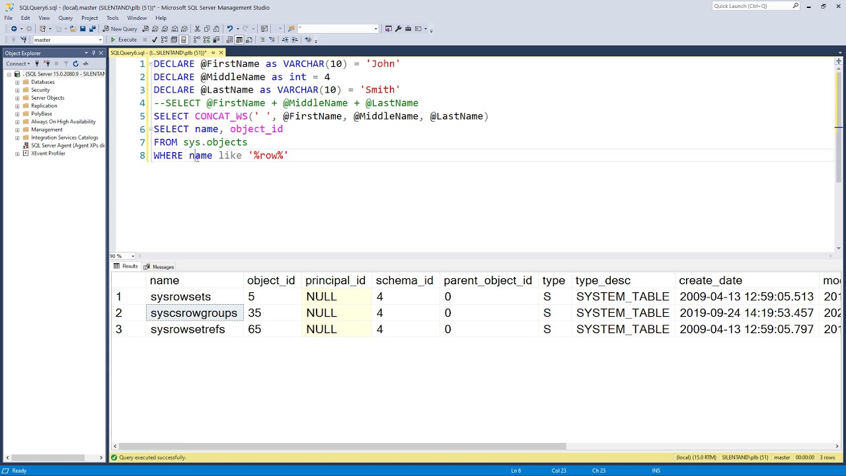The height and width of the screenshot is (476, 846).
Task: Click the Decrease Indent icon
Action: point(286,40)
